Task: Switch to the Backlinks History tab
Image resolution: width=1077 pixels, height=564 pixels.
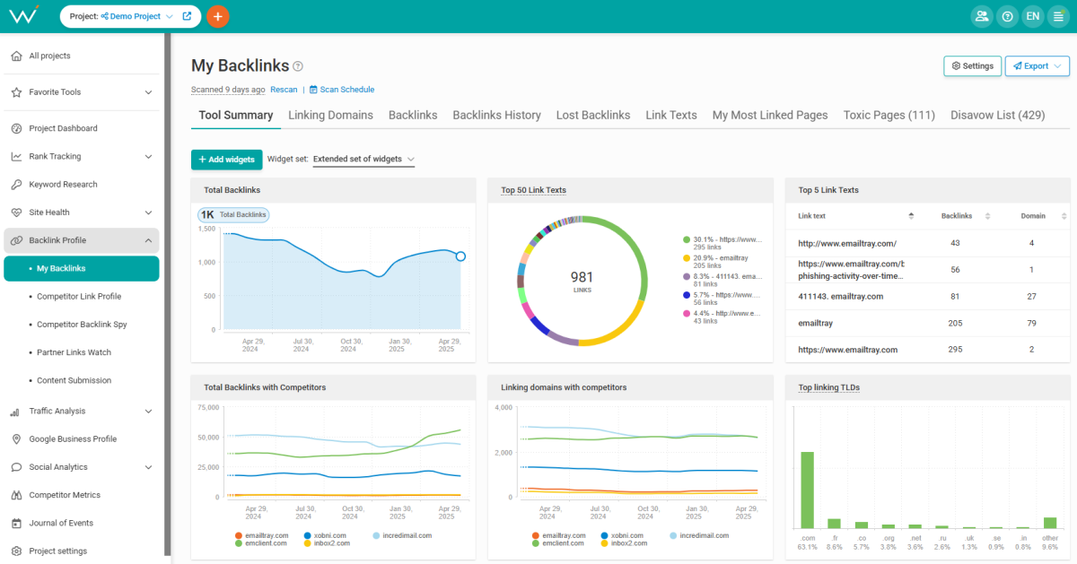Action: coord(496,115)
